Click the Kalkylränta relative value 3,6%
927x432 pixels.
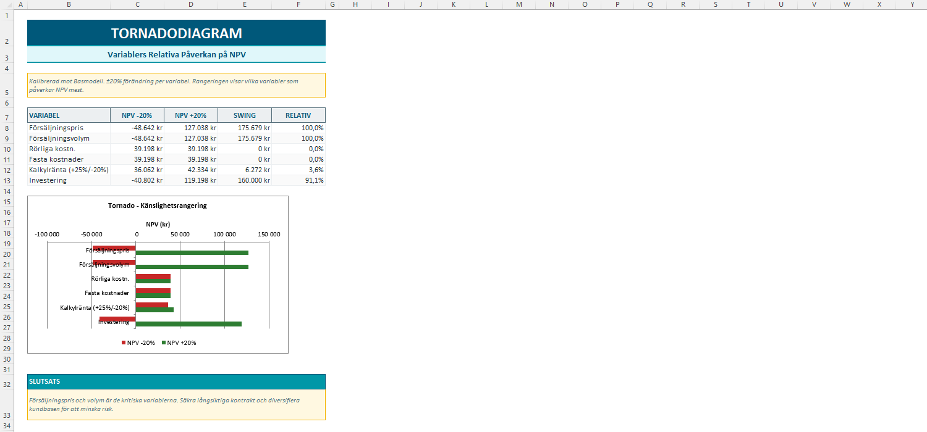pyautogui.click(x=298, y=170)
